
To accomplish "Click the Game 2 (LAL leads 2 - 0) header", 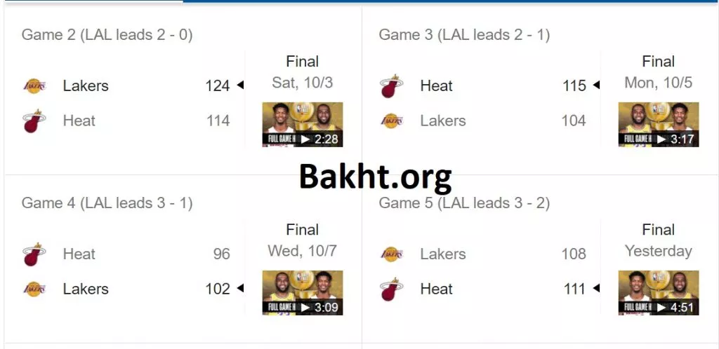I will coord(107,34).
